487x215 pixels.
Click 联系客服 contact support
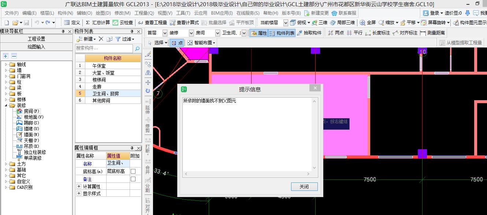point(344,13)
